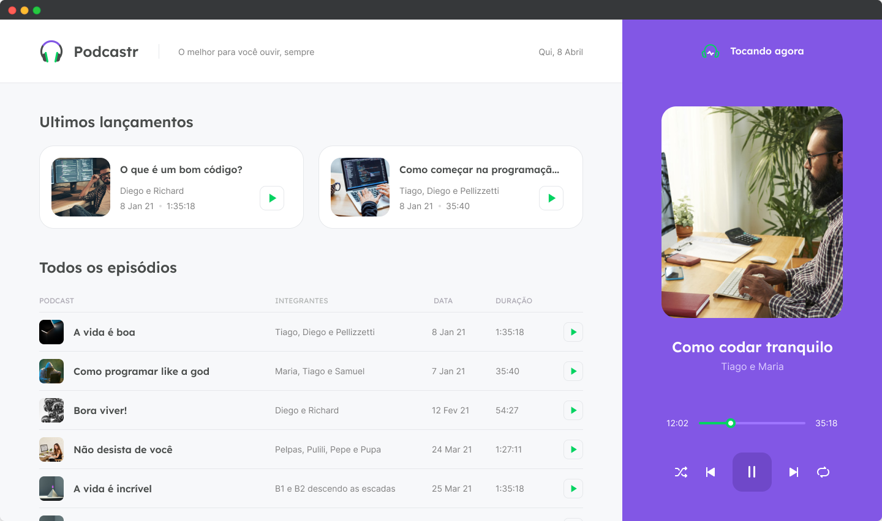Viewport: 882px width, 521px height.
Task: Click the Podcastr headphones logo
Action: [x=51, y=51]
